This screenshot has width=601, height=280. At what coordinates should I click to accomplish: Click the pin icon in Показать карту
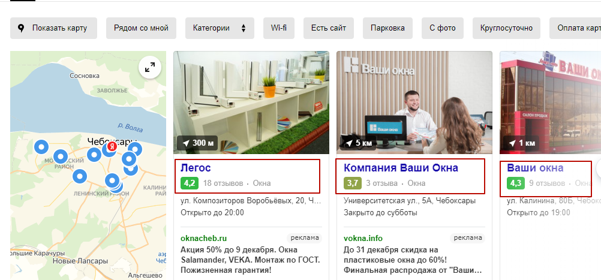click(21, 28)
